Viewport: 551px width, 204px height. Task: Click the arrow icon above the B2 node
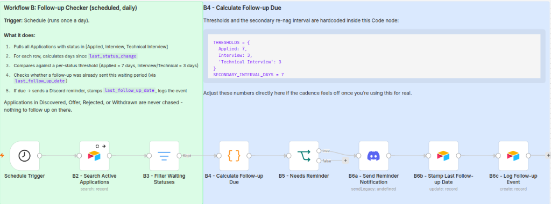pyautogui.click(x=104, y=146)
